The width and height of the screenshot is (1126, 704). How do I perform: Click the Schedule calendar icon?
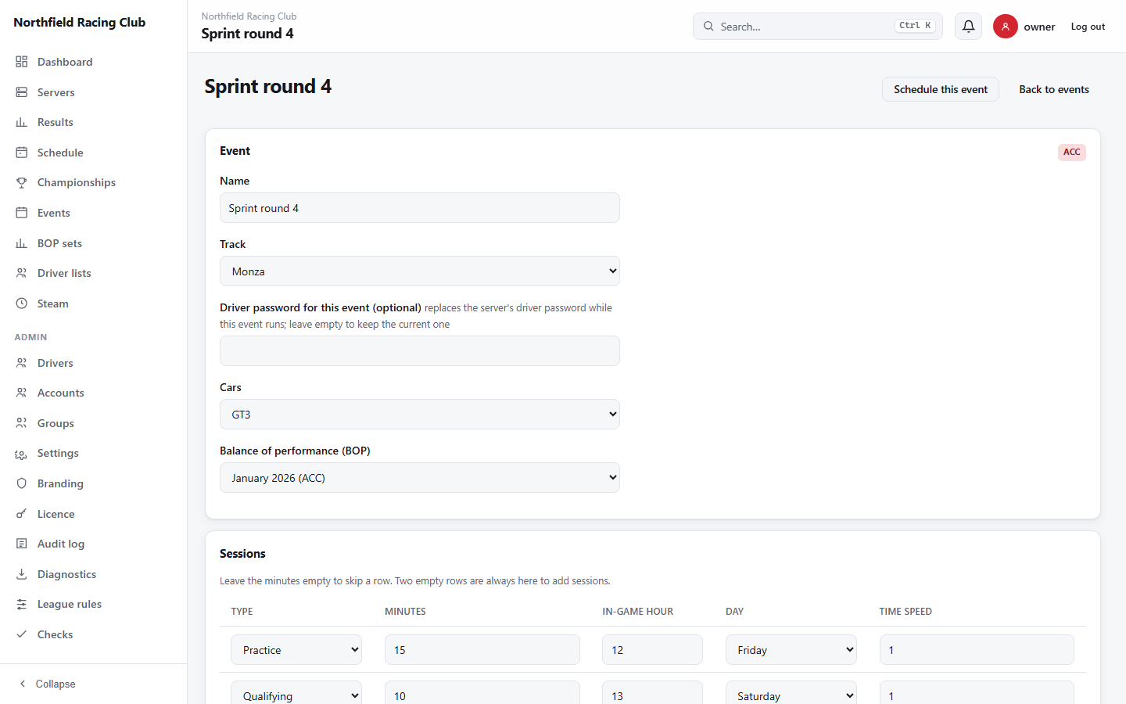22,153
